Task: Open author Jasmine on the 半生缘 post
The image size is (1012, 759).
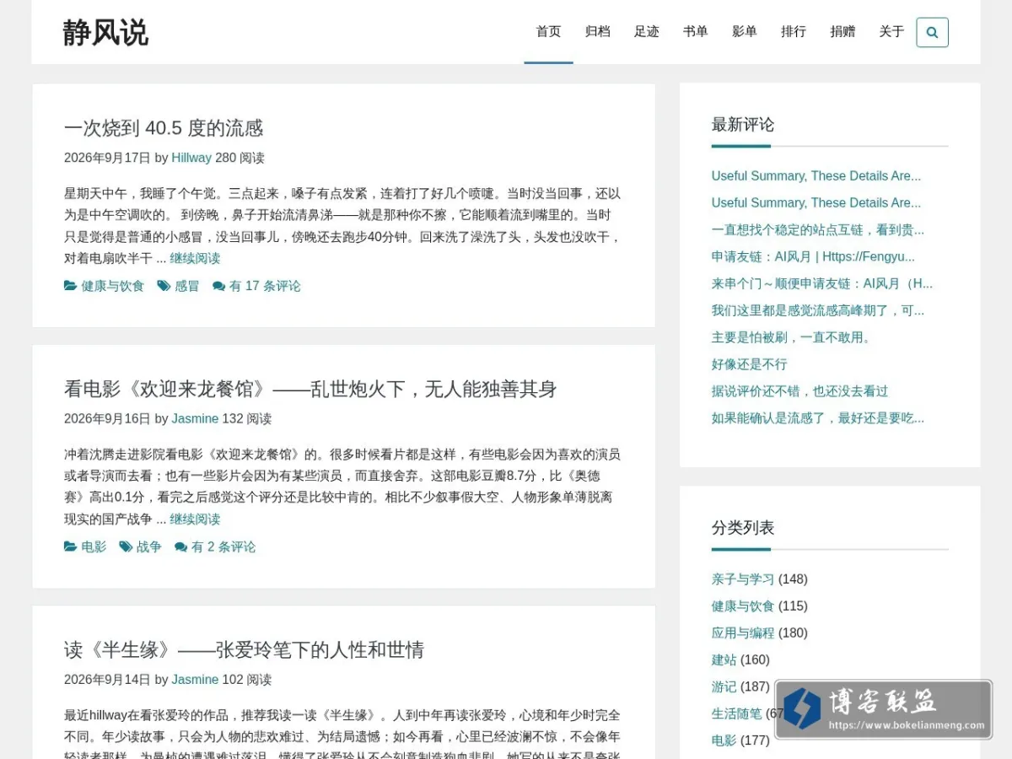Action: point(195,679)
